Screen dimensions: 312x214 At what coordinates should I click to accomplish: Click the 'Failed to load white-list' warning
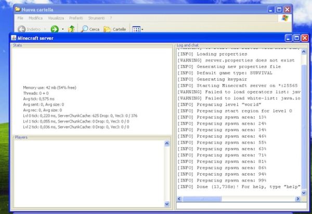pyautogui.click(x=239, y=98)
